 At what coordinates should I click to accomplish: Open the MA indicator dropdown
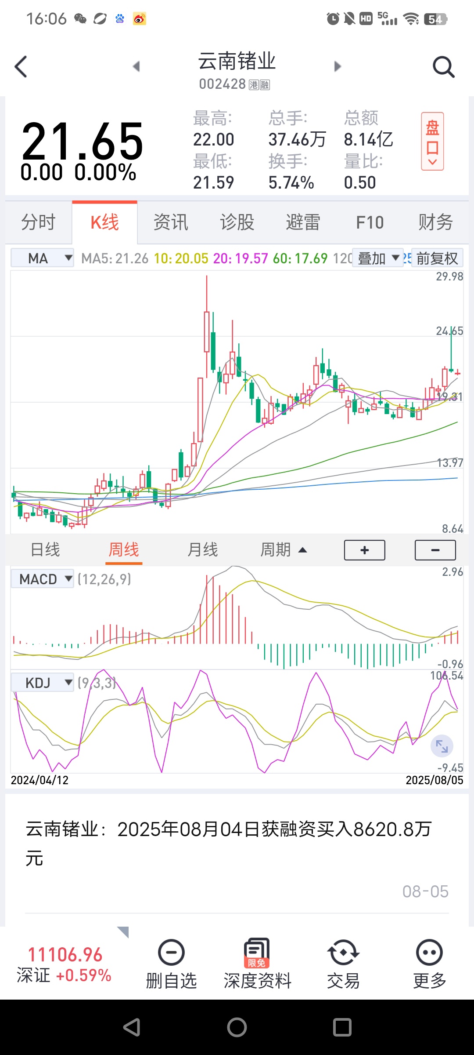tap(42, 258)
